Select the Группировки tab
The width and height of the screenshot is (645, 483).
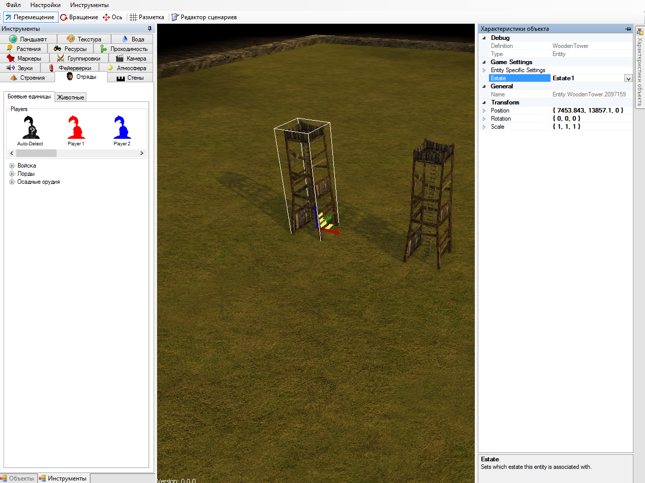(79, 58)
